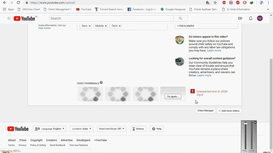This screenshot has height=153, width=273.
Task: Open the +YouTube footer link
Action: [x=101, y=140]
